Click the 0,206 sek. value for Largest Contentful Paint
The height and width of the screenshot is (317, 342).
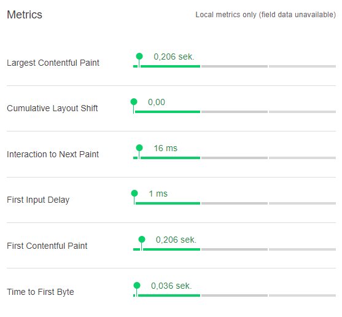pos(174,57)
